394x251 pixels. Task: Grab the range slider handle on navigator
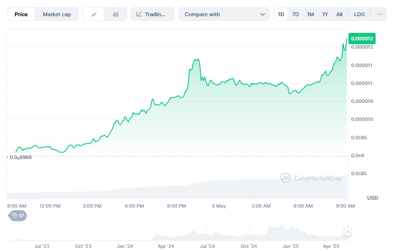pos(347,232)
